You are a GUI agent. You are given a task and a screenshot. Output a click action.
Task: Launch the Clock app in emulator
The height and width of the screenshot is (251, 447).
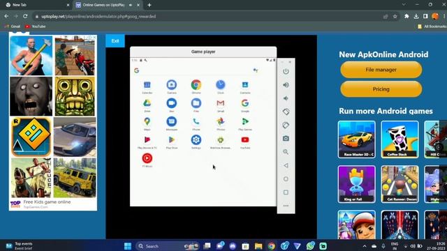pyautogui.click(x=221, y=85)
